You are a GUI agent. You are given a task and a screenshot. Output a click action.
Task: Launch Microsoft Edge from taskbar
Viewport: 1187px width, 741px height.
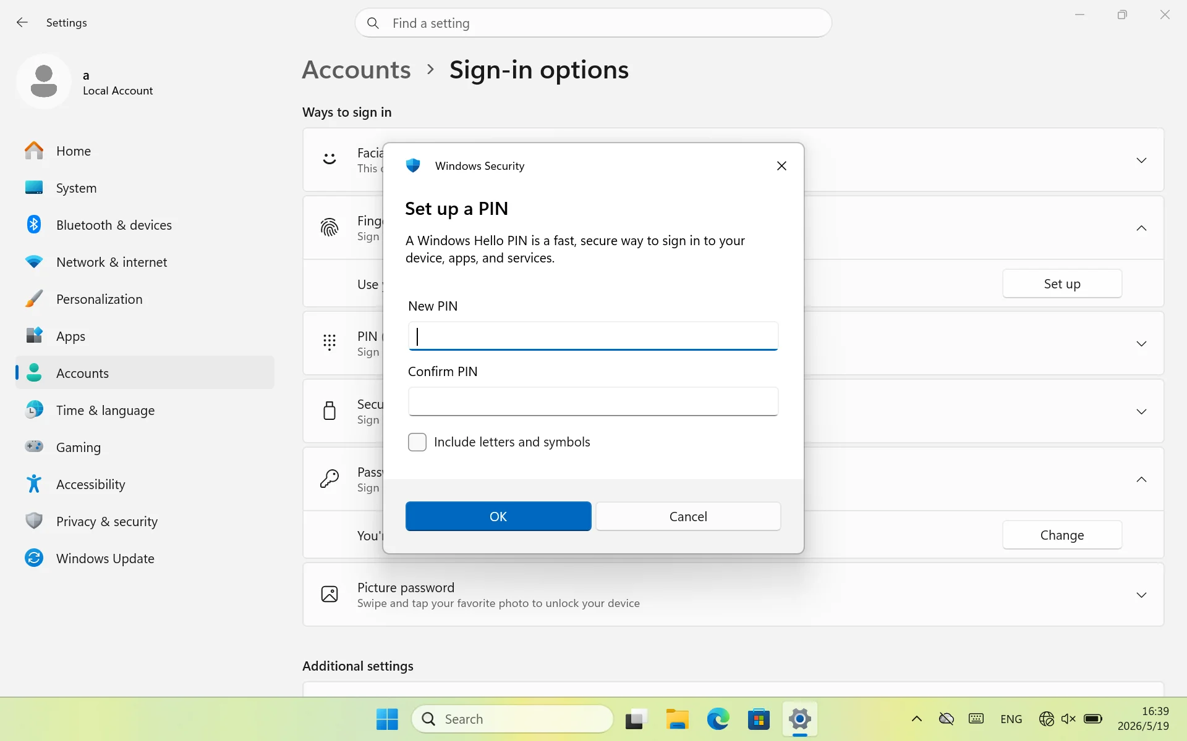click(x=718, y=719)
